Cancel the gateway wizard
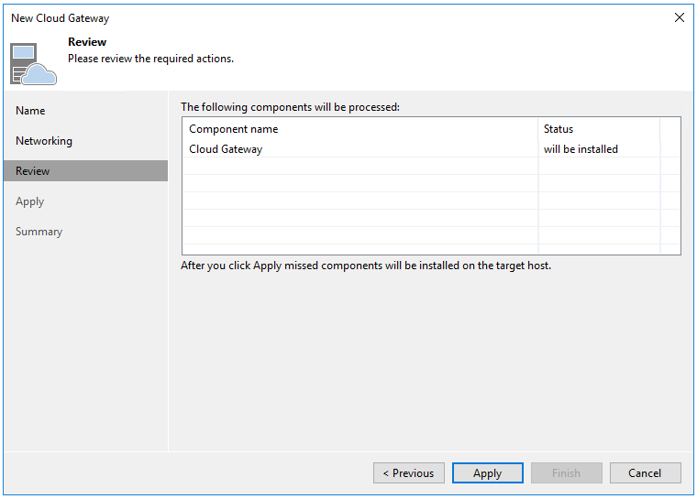 (645, 473)
